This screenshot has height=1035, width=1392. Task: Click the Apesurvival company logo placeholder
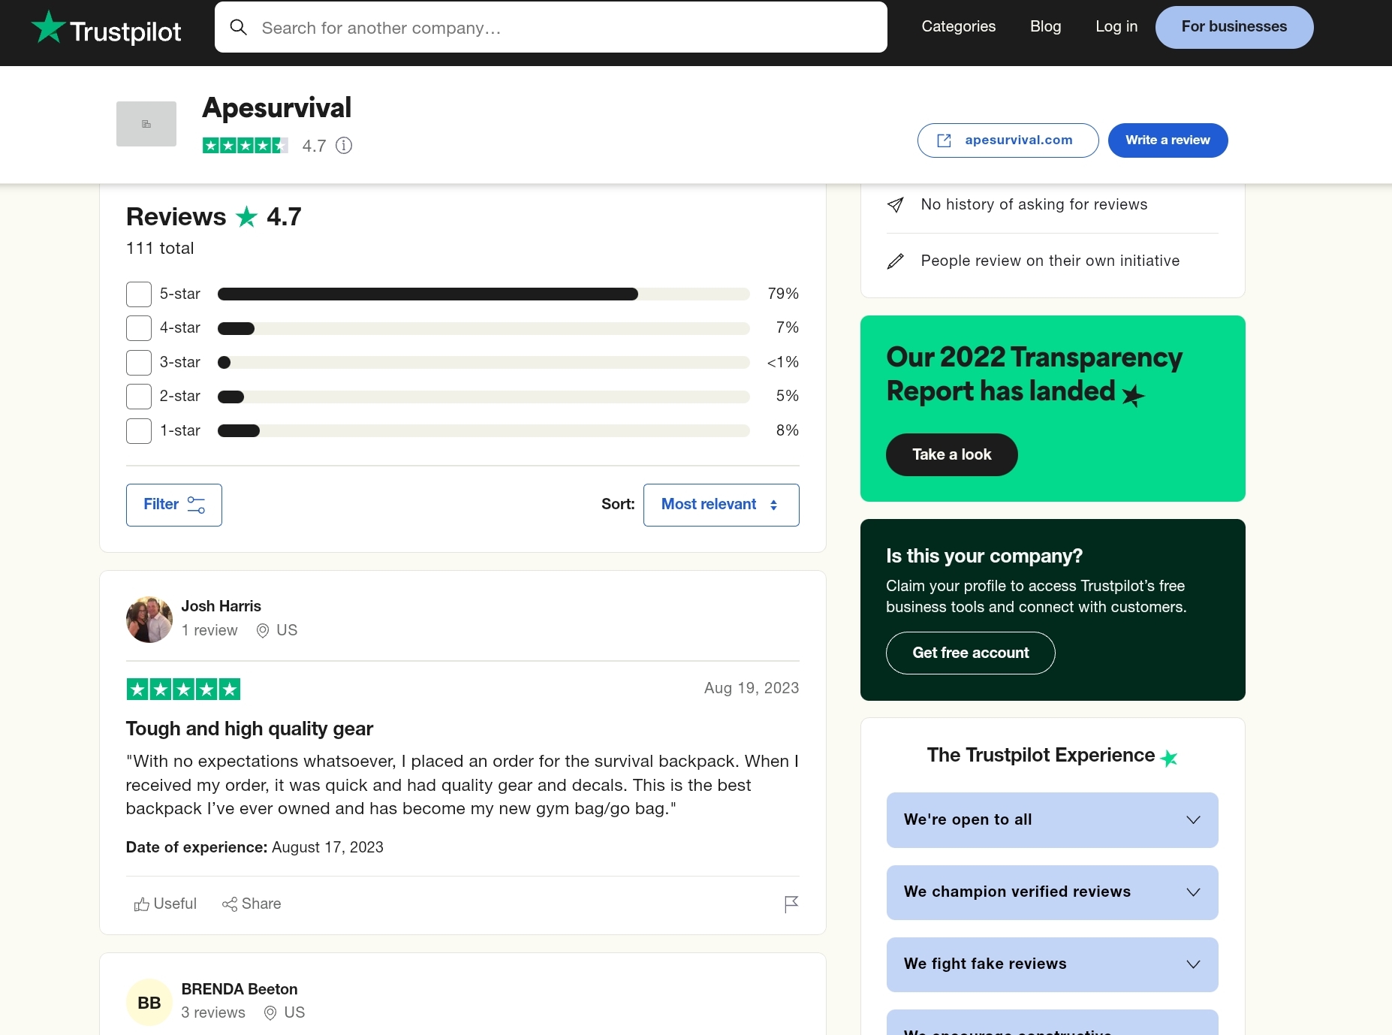coord(146,124)
